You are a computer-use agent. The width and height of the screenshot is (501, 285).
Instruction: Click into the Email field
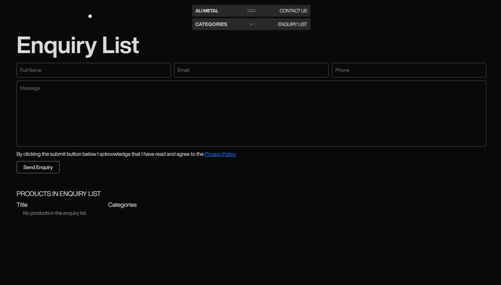251,70
